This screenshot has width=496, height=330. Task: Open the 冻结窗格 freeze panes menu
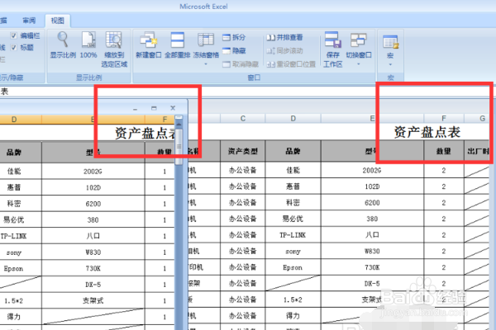206,48
